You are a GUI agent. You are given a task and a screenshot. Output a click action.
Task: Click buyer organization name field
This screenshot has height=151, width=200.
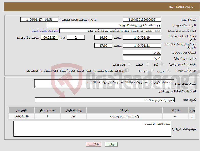104,25
